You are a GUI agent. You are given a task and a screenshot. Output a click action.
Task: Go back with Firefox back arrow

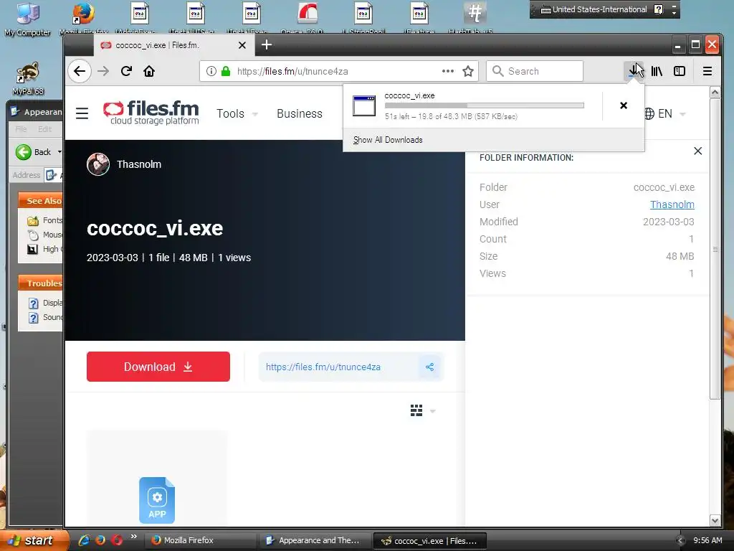[x=80, y=71]
